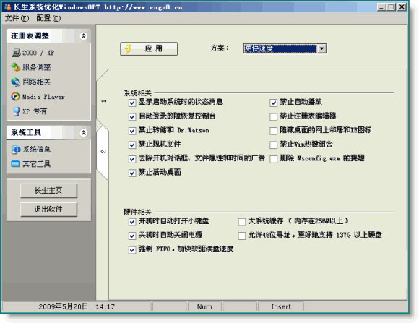Click the Insert status bar indicator
Screen dimensions: 419x323
281,306
